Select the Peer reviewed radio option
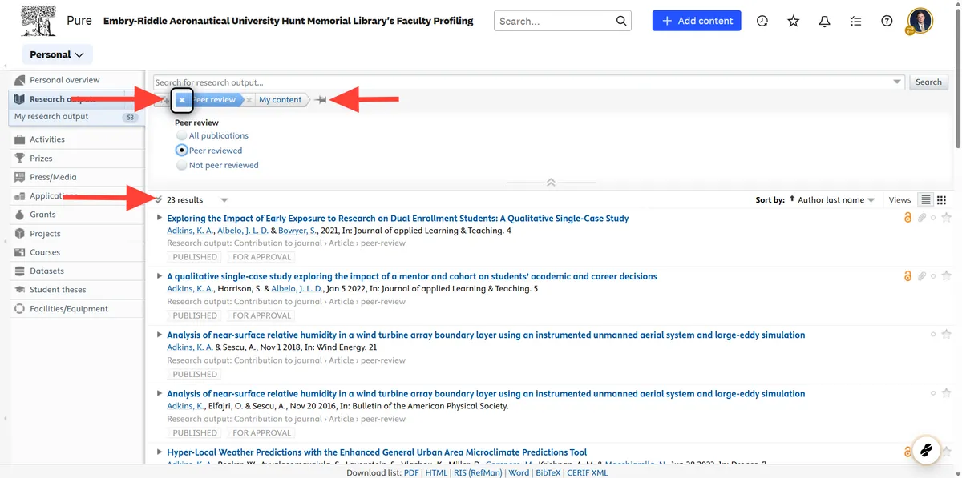This screenshot has width=962, height=478. click(182, 150)
